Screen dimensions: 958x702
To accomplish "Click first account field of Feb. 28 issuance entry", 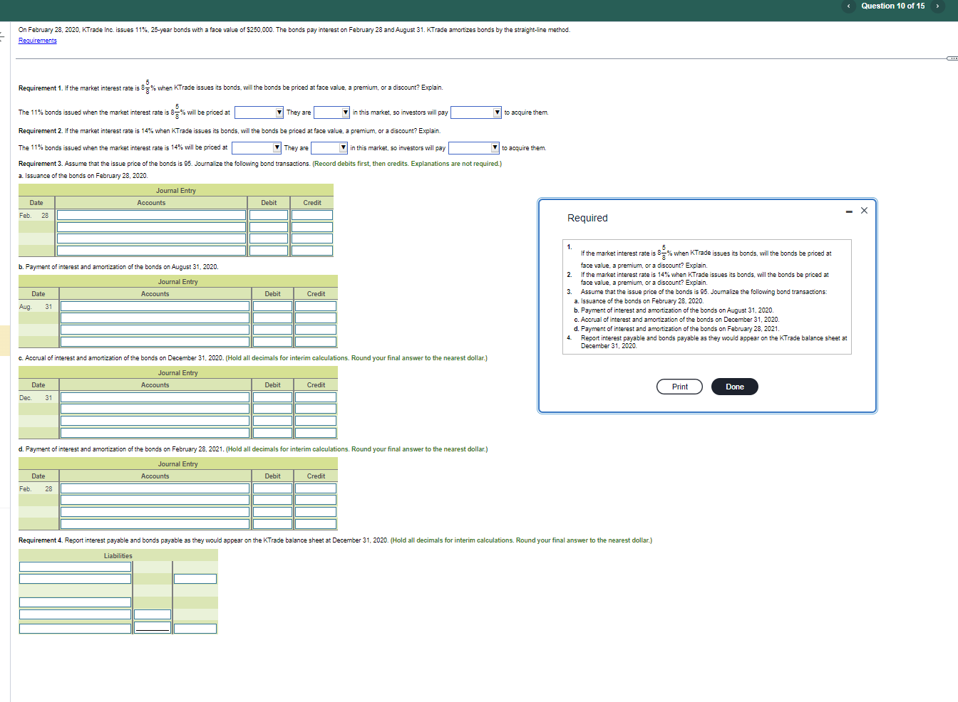I will coord(151,215).
